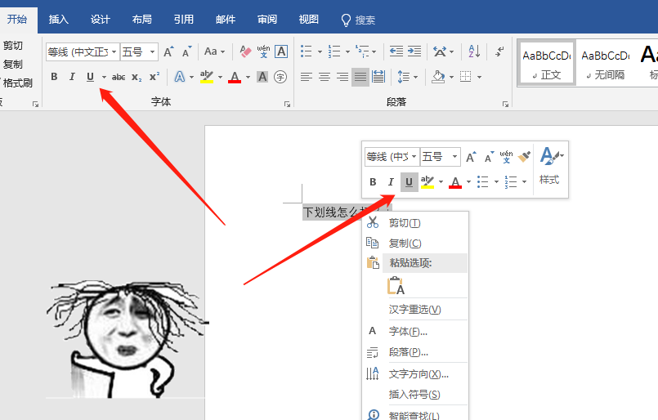This screenshot has height=420, width=658.
Task: Open ribbon font name combo box
Action: 83,52
